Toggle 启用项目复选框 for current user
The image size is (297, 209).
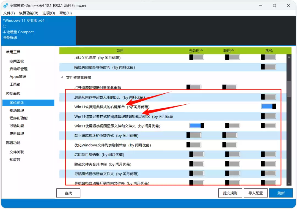pos(197,154)
